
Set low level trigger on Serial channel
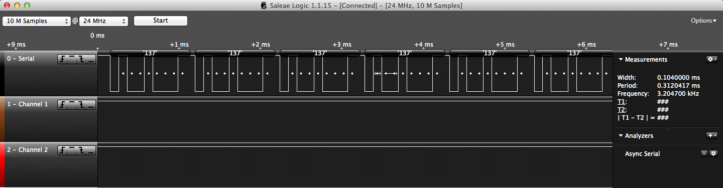(x=90, y=59)
